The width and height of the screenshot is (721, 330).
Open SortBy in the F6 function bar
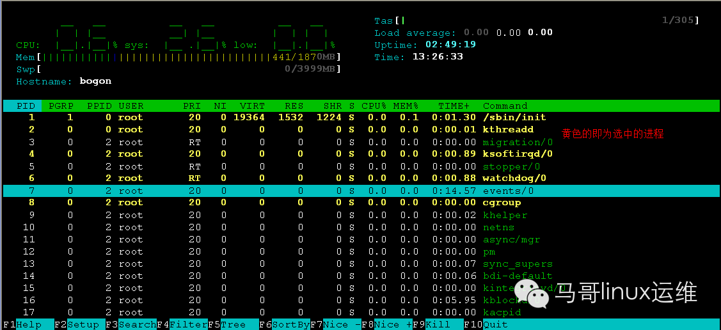coord(290,324)
